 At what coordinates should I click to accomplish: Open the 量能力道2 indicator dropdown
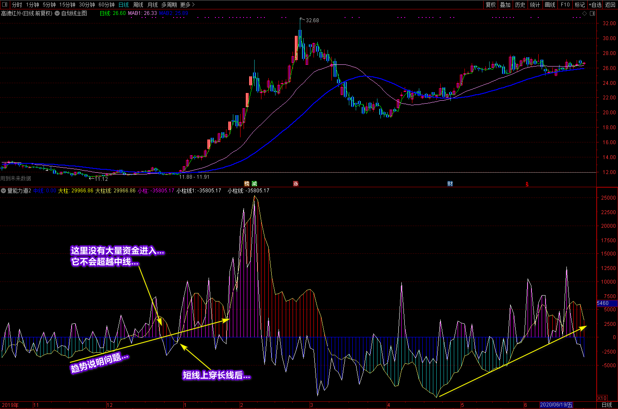(3, 191)
